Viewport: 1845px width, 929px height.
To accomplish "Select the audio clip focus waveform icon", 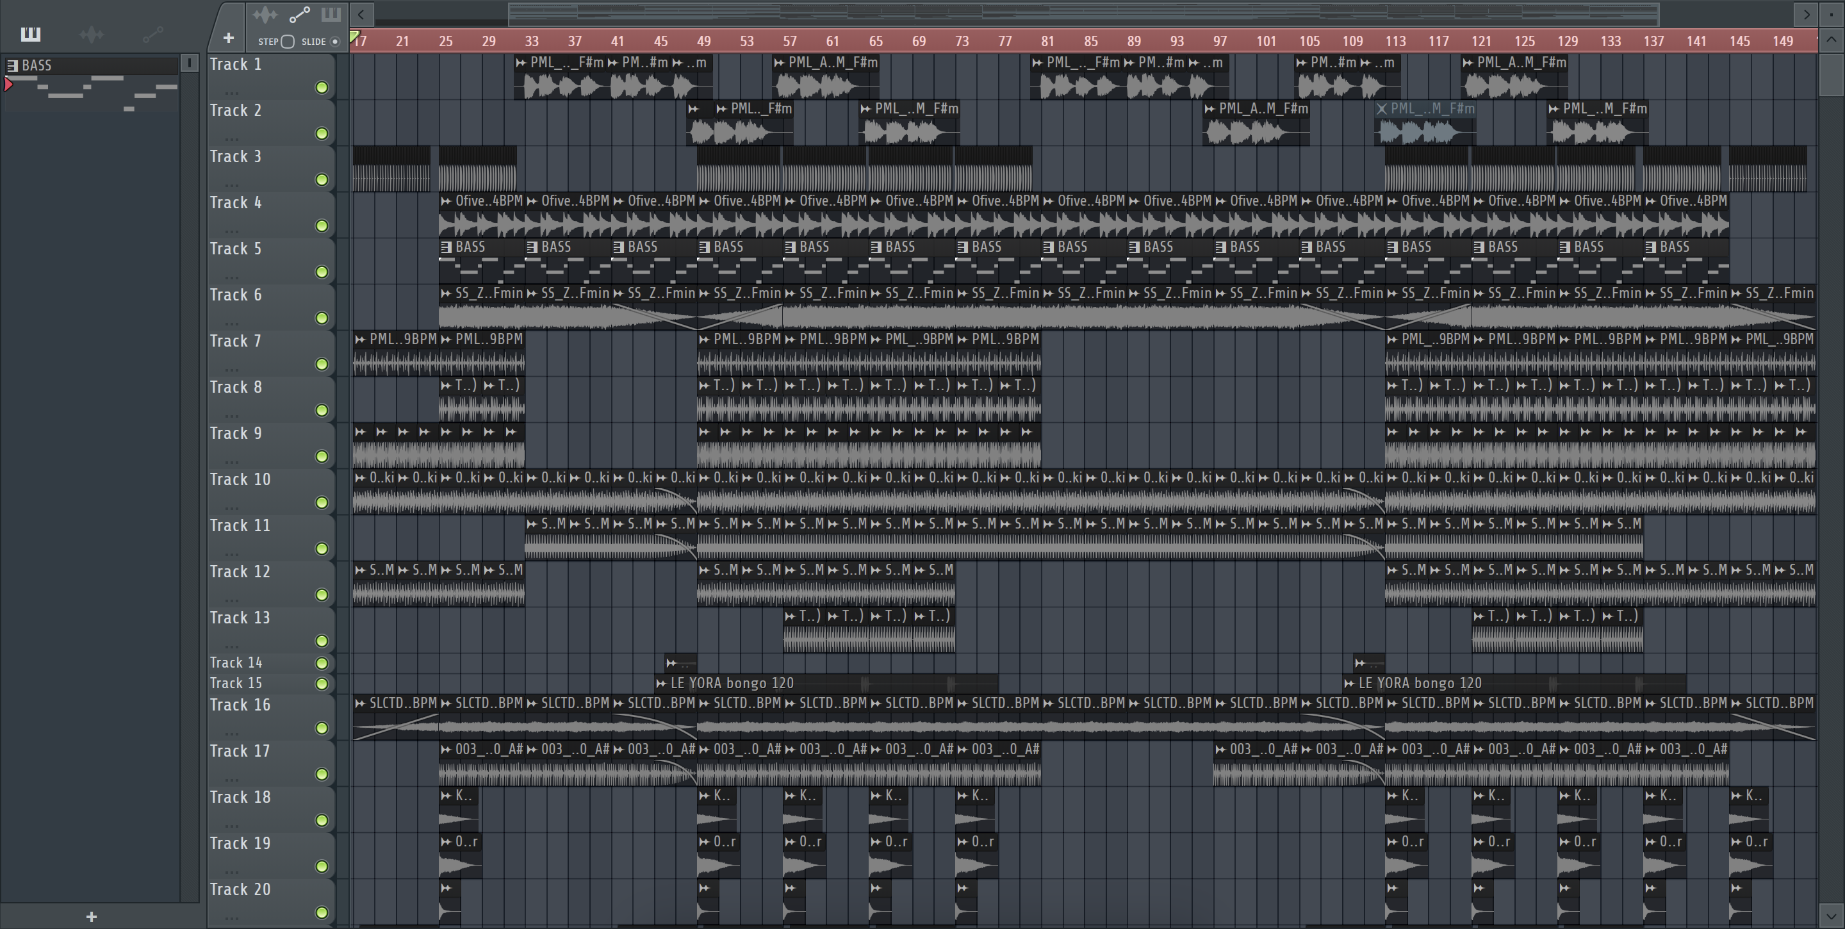I will [265, 14].
